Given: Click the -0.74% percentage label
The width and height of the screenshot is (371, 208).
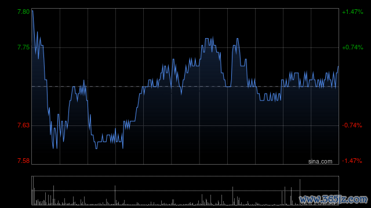Looking at the screenshot, I should [x=352, y=125].
